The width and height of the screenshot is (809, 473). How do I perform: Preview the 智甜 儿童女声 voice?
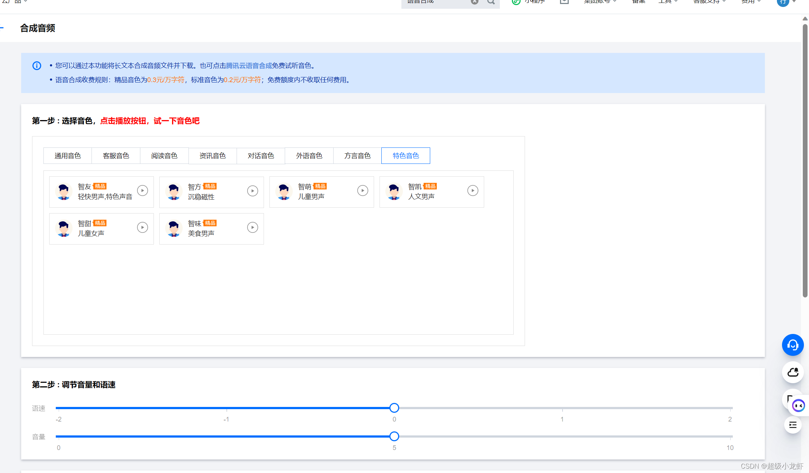coord(143,227)
